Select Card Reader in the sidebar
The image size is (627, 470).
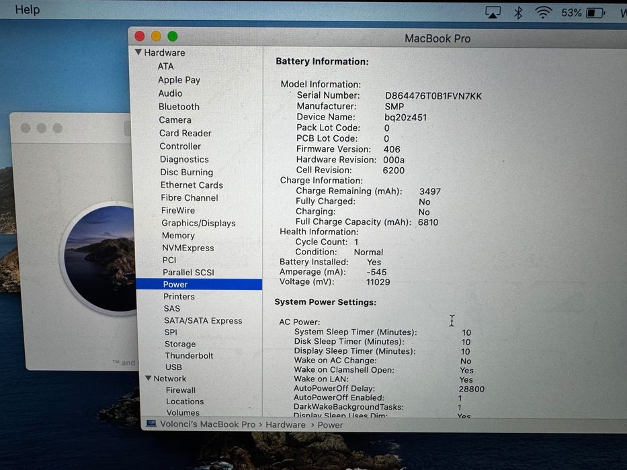click(x=185, y=133)
